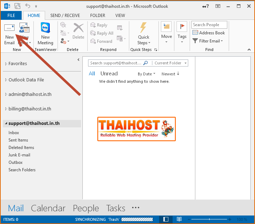Viewport: 255px width, 224px height.
Task: Switch to Normal view in status bar
Action: [166, 219]
